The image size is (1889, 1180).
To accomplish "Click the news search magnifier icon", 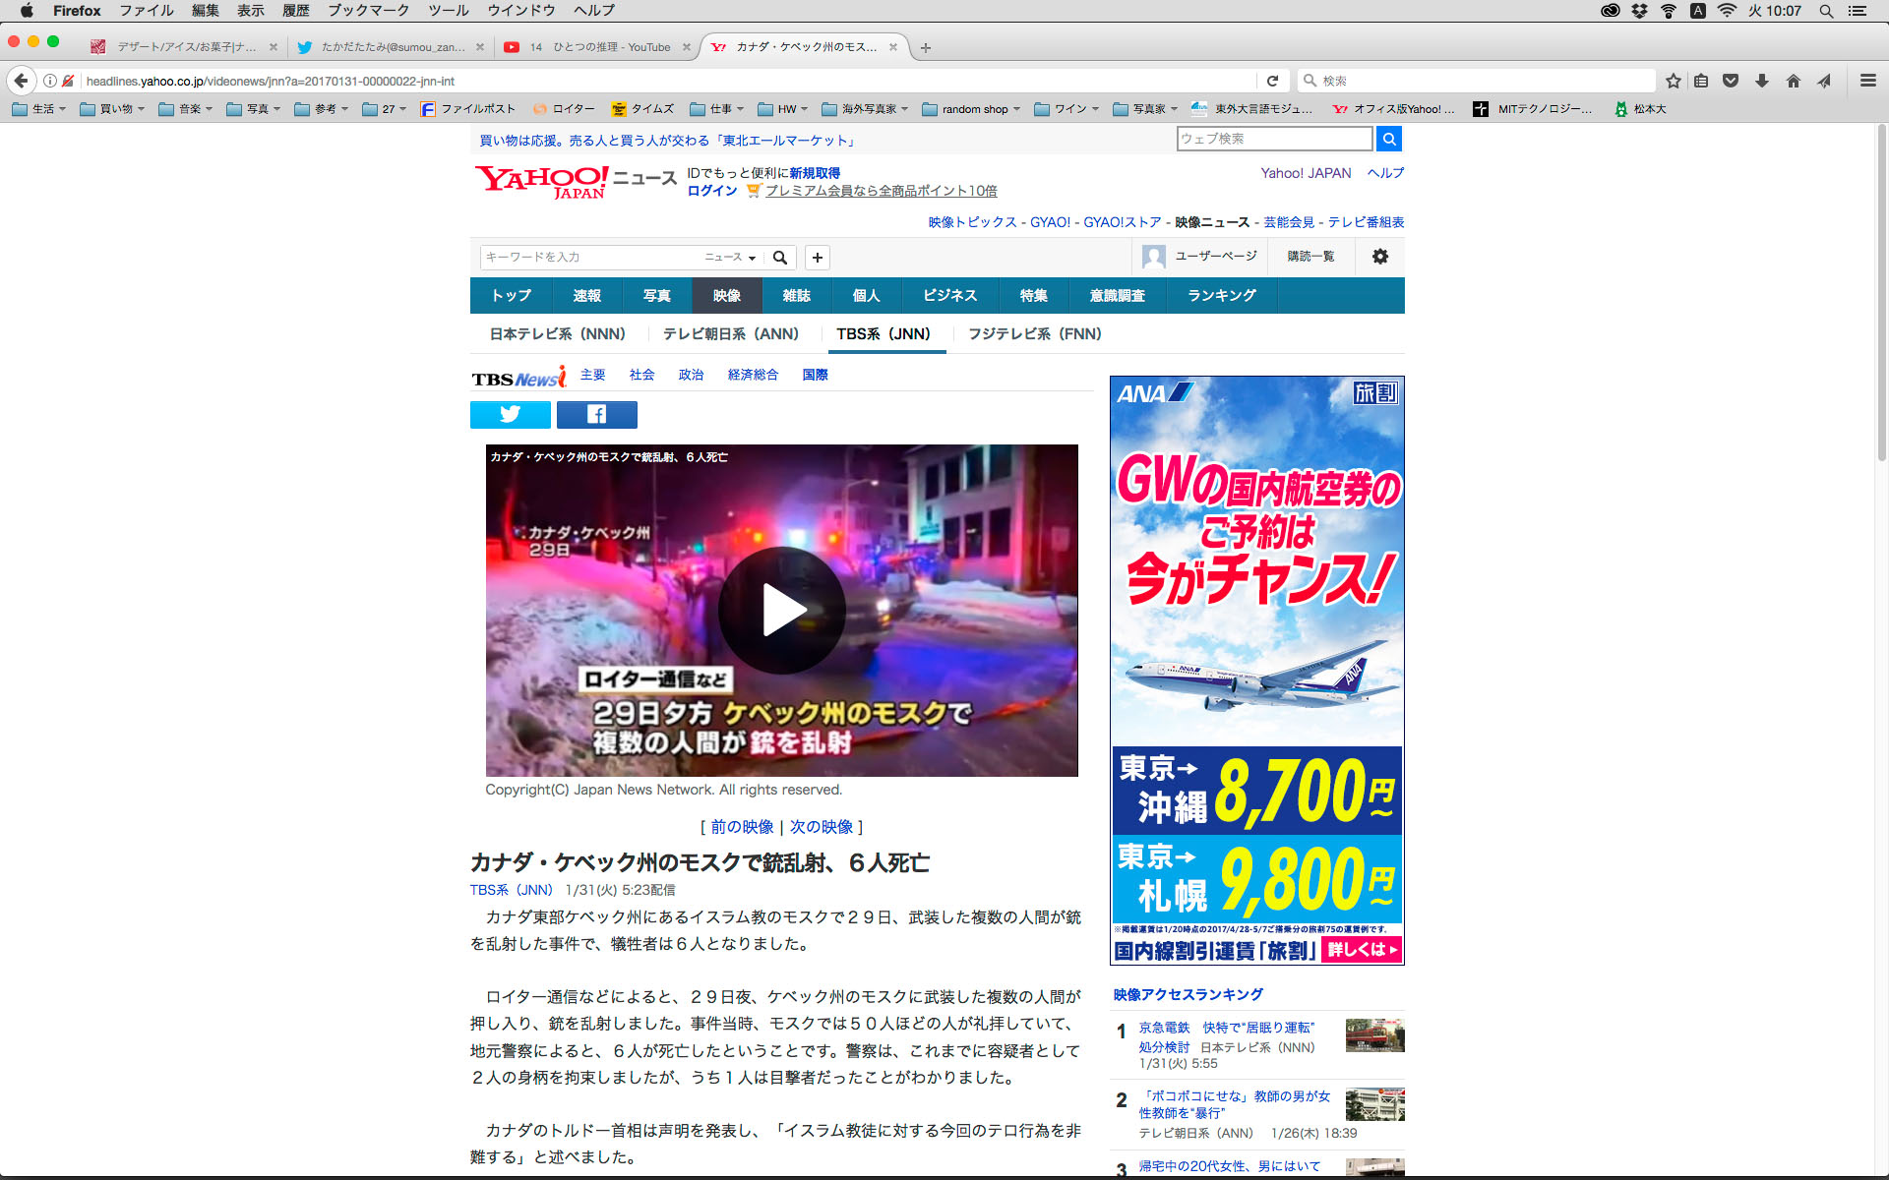I will 780,258.
